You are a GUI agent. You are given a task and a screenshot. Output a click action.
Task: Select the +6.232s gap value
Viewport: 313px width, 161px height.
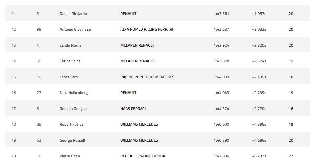click(259, 156)
